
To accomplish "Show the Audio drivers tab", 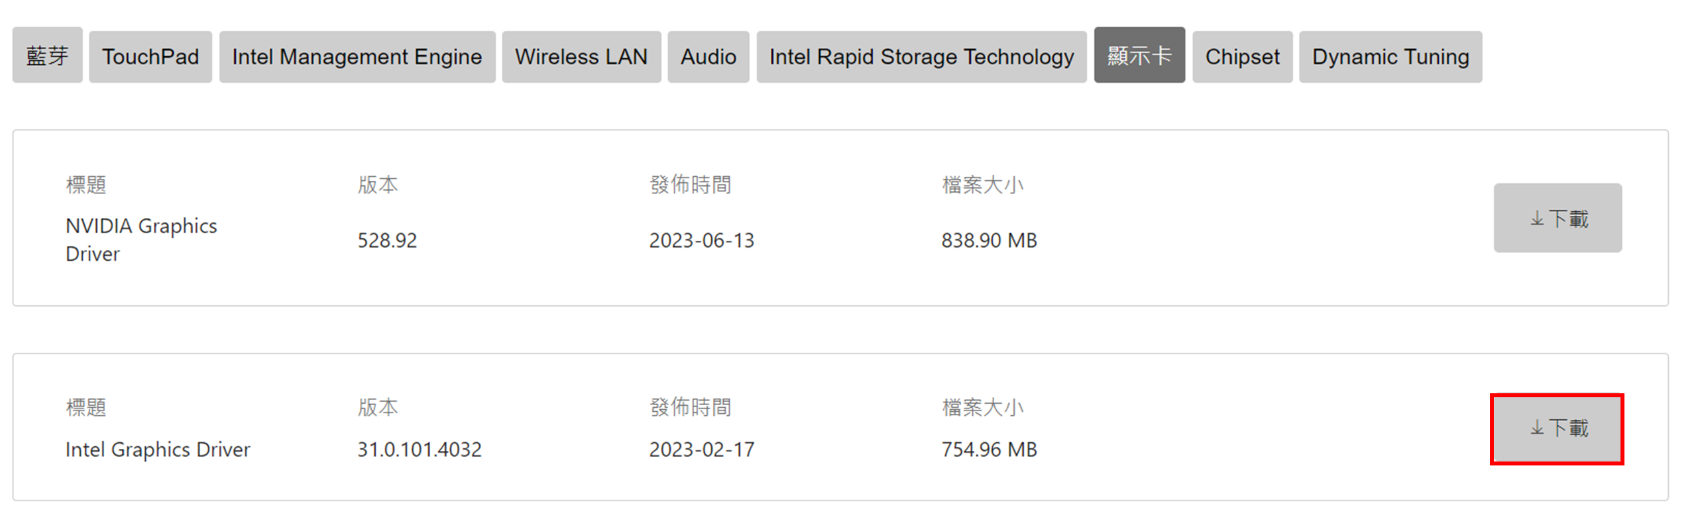I will click(x=708, y=57).
